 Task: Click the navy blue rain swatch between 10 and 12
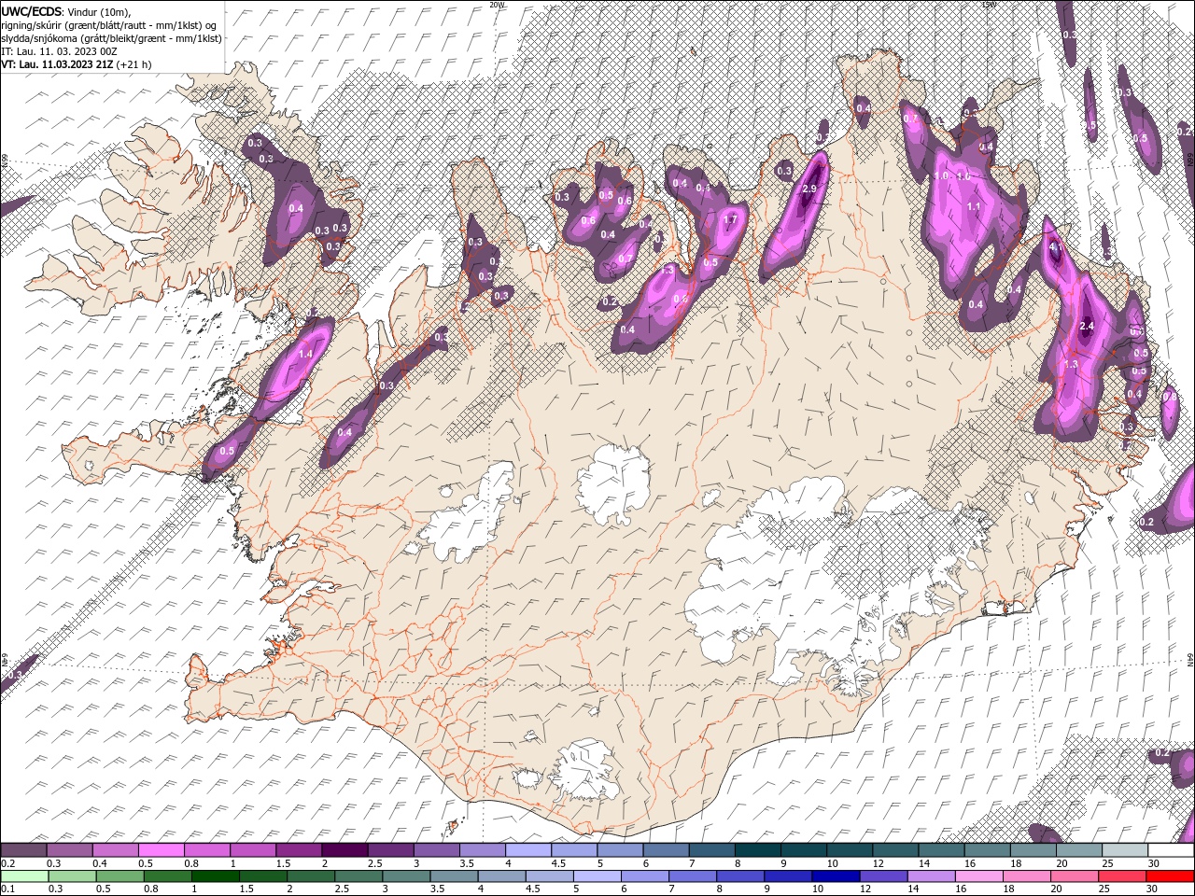pyautogui.click(x=835, y=876)
